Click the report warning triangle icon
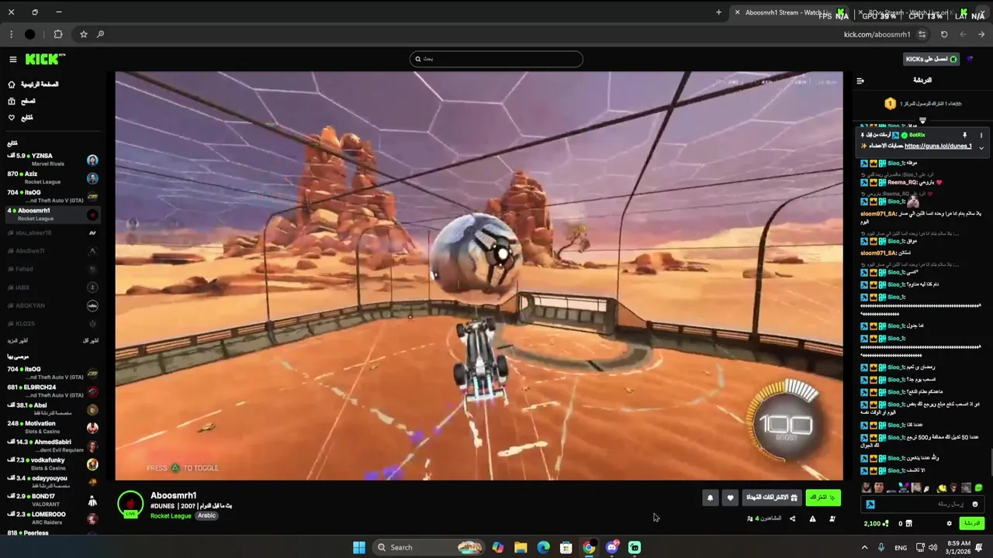 pos(812,518)
